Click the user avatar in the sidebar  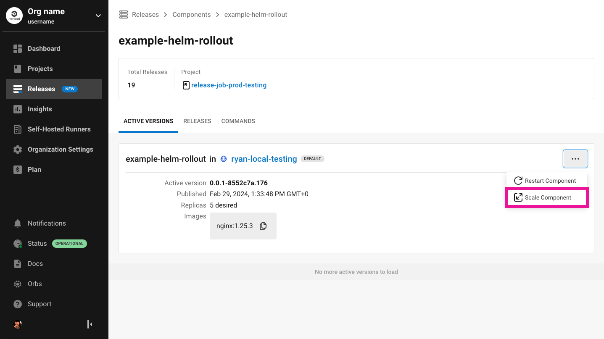pos(18,324)
